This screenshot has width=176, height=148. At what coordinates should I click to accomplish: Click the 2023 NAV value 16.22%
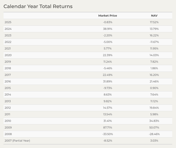click(x=154, y=35)
